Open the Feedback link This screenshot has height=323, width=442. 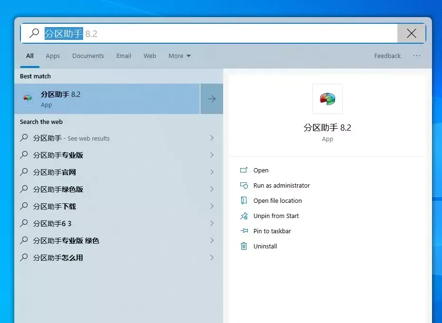pyautogui.click(x=387, y=56)
